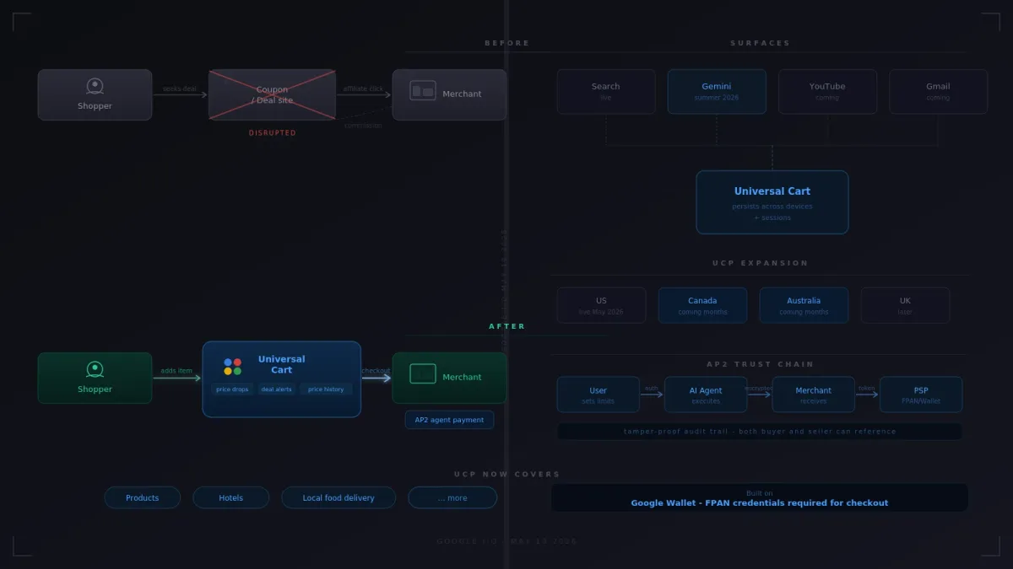Click the User 'sets limits' box
This screenshot has height=569, width=1013.
pos(599,395)
